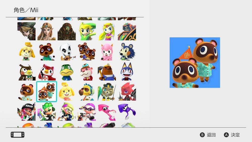The height and width of the screenshot is (142, 252).
Task: Select the pink squid Splatoon icon
Action: tap(107, 112)
